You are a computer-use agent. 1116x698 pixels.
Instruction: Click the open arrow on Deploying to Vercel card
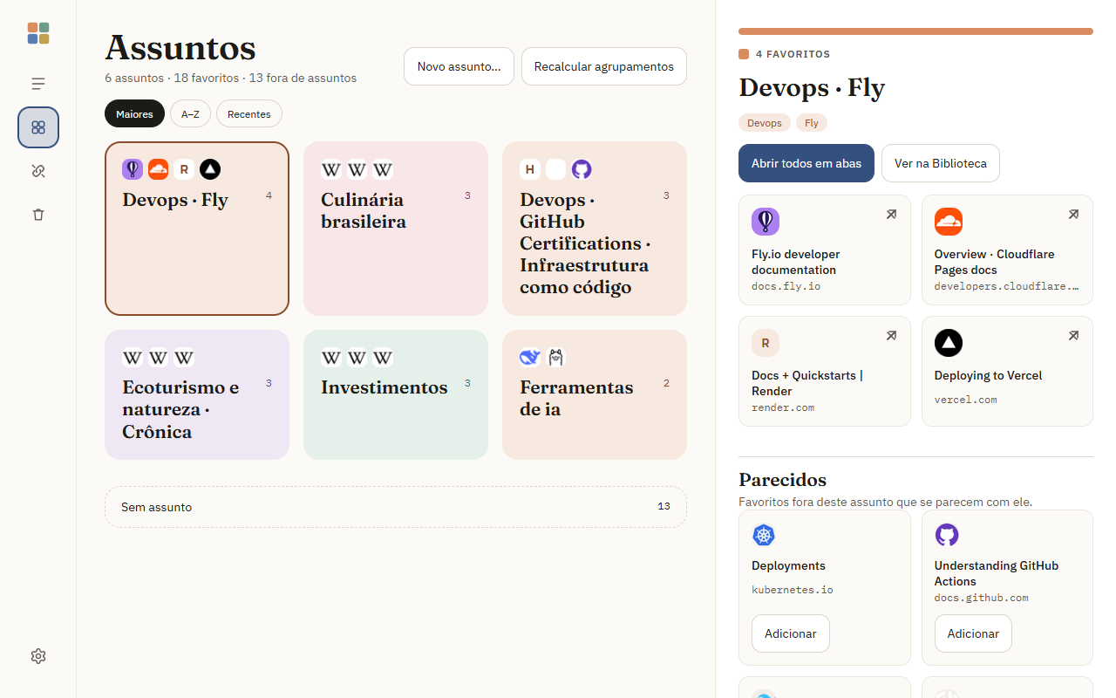coord(1073,336)
